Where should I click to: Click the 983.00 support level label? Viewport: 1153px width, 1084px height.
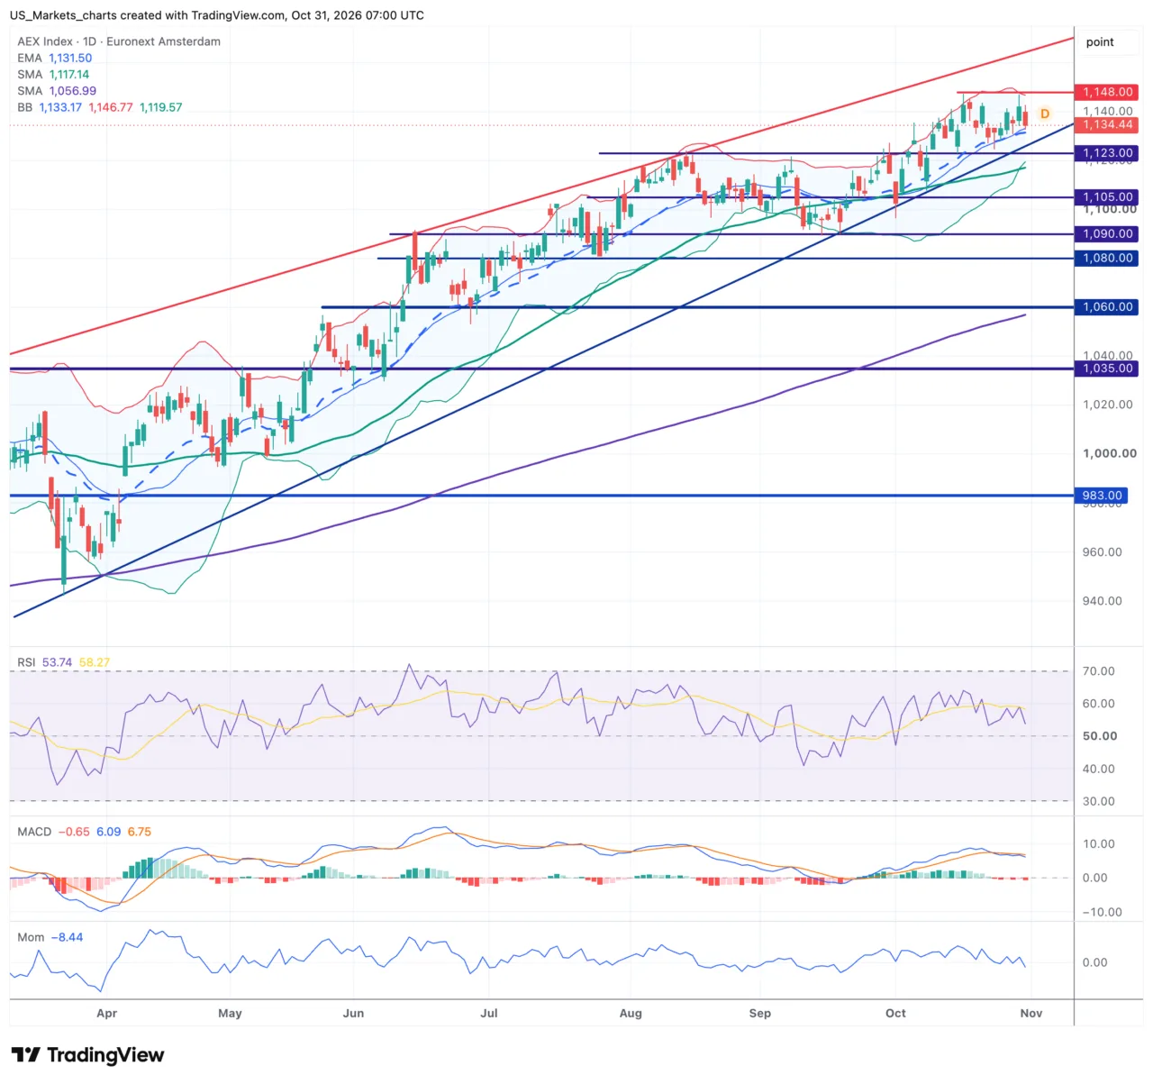(1102, 496)
